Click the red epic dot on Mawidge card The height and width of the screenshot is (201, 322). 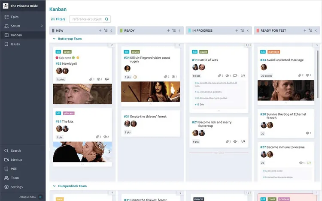(x=57, y=57)
